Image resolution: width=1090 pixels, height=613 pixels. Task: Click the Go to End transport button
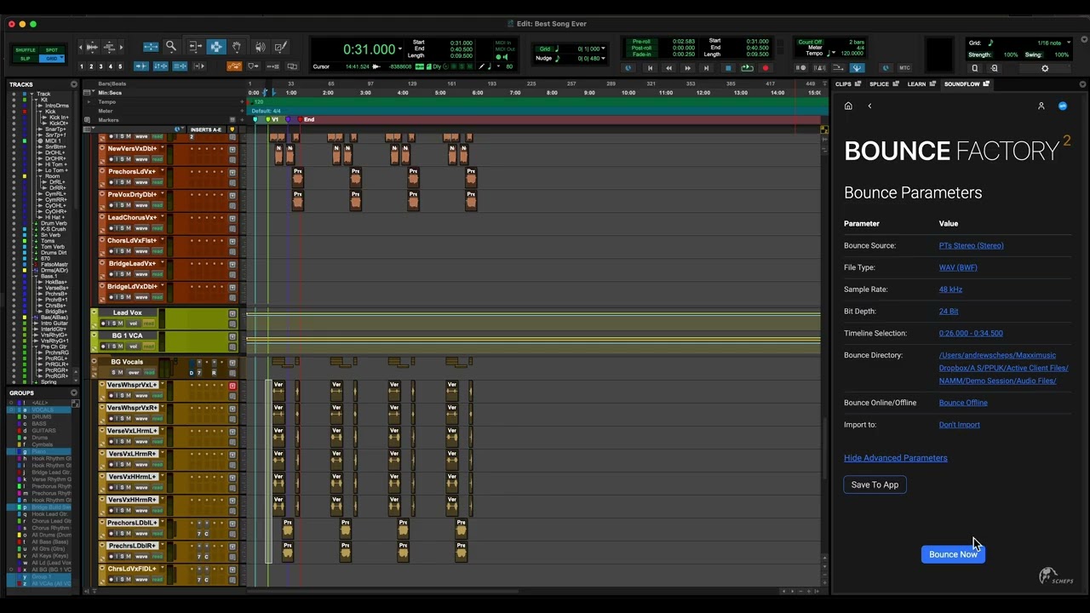tap(706, 68)
